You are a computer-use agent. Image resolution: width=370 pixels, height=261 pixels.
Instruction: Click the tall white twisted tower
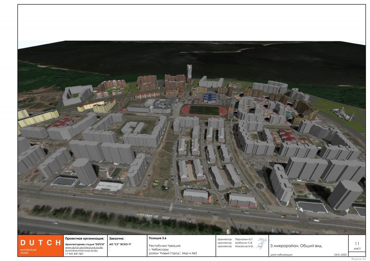pos(189,72)
